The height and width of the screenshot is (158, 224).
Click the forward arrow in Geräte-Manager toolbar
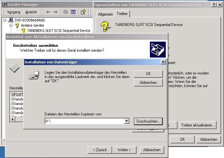pos(55,12)
